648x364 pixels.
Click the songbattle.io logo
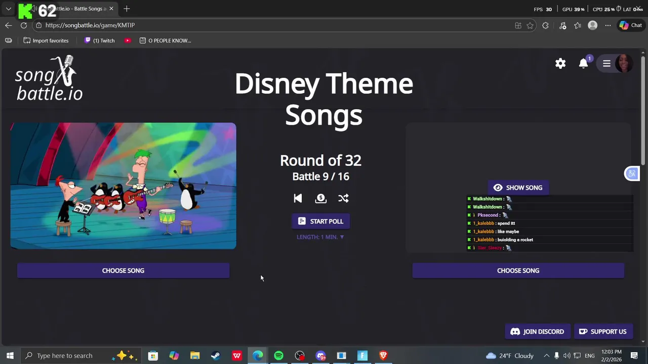click(49, 79)
